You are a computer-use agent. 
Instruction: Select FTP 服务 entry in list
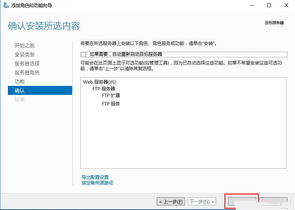111,104
